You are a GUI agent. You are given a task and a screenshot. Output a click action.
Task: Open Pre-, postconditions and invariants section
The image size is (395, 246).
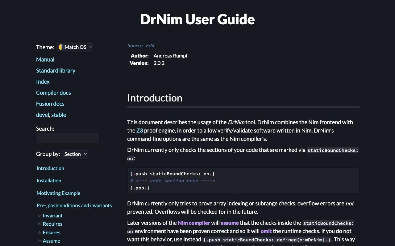pyautogui.click(x=74, y=205)
